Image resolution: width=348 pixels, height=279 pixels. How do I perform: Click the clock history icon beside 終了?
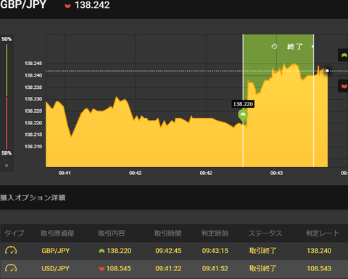pos(274,46)
